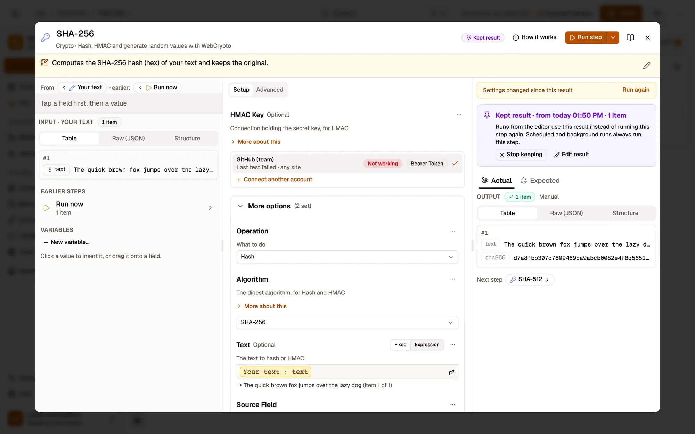
Task: Grab the drag handle on text field
Action: tap(50, 169)
